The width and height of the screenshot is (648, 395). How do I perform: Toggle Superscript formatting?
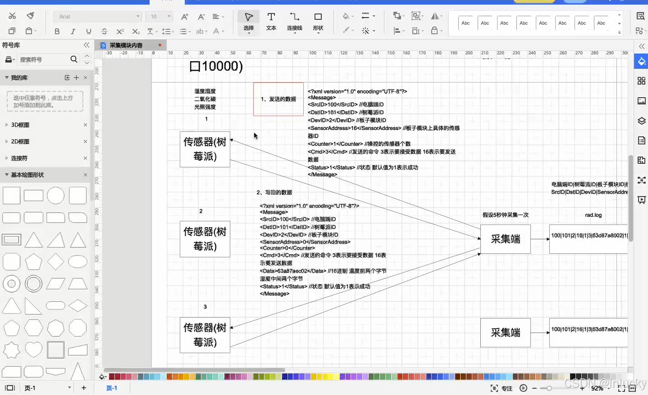click(120, 31)
